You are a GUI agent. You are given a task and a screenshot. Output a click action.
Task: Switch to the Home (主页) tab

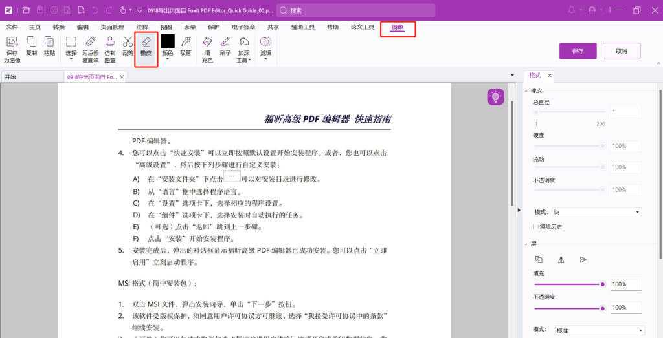click(35, 27)
